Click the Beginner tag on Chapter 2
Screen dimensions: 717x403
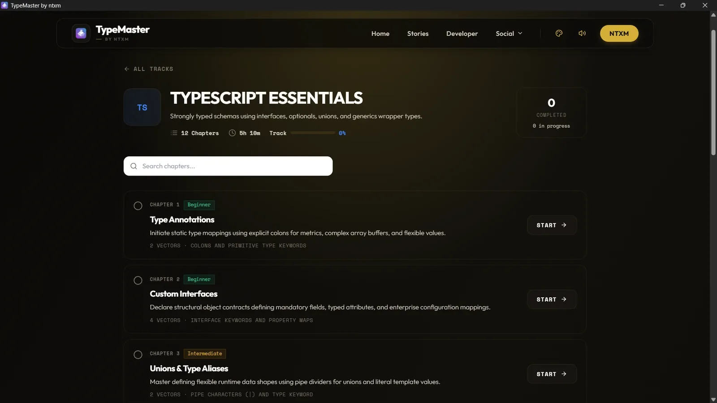(x=199, y=279)
